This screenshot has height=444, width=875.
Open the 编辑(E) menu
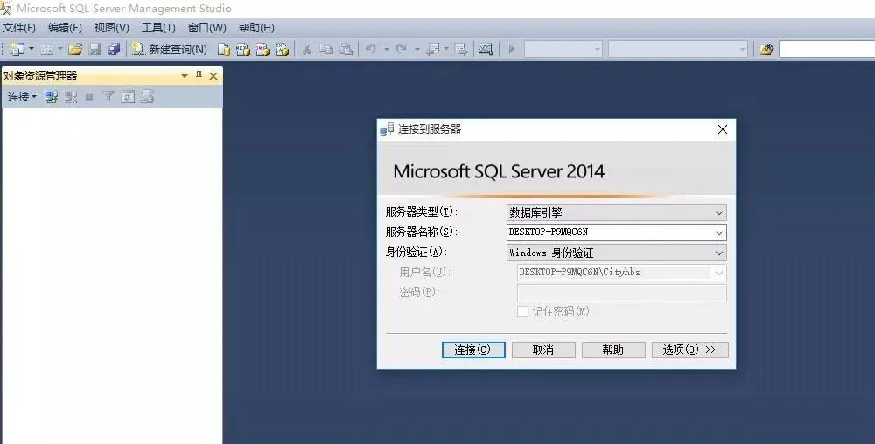[x=65, y=27]
